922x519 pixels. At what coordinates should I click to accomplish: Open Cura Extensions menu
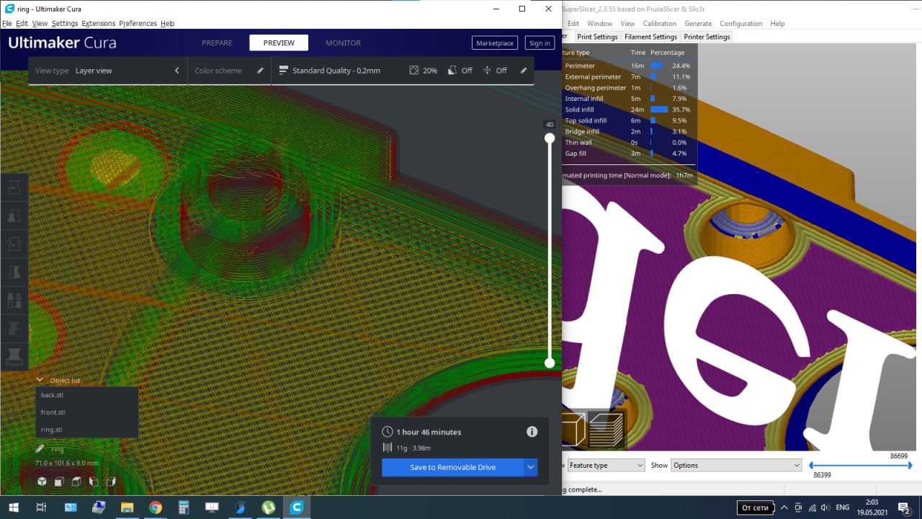point(98,23)
